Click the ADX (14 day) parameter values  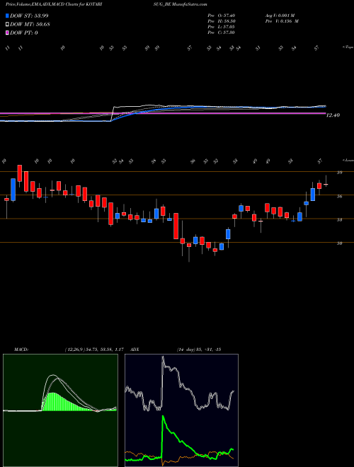coord(199,350)
